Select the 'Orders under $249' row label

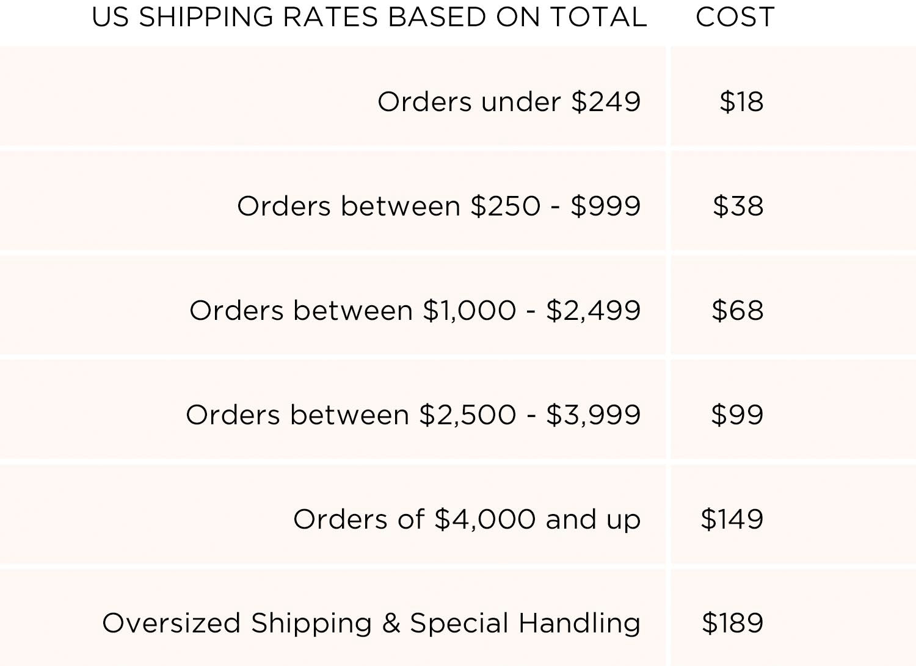tap(509, 101)
